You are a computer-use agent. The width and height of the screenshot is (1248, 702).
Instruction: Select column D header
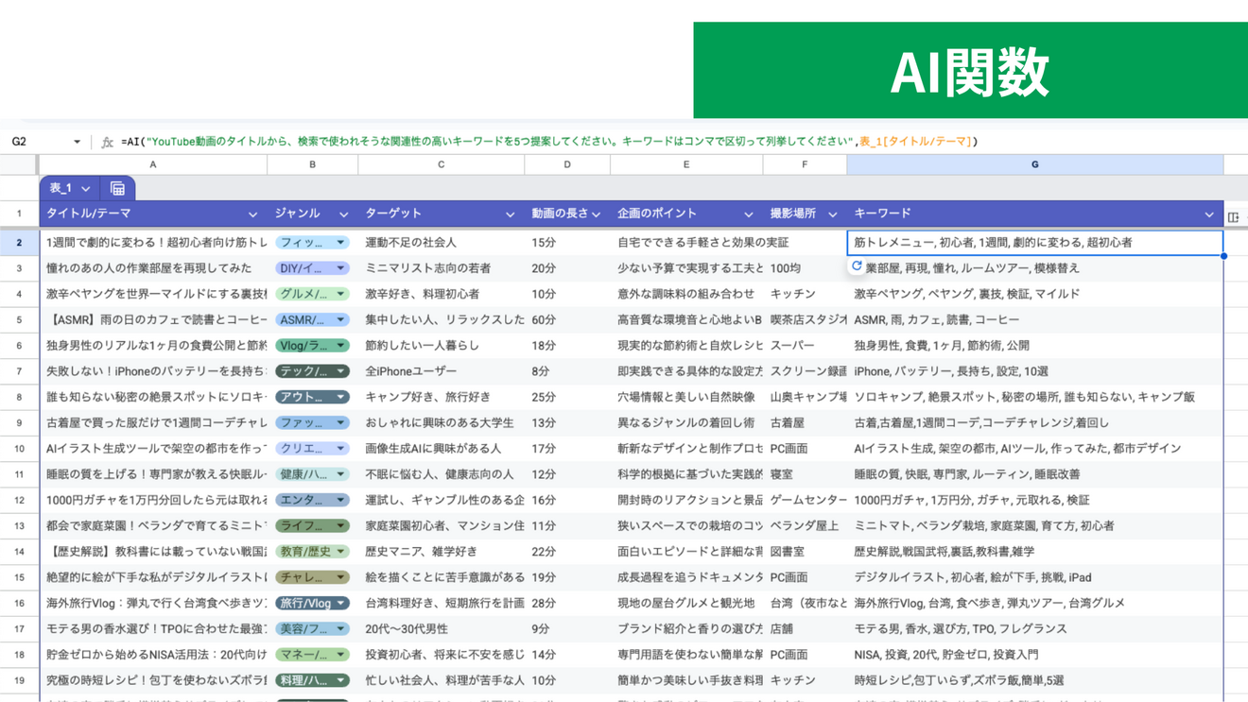tap(567, 164)
